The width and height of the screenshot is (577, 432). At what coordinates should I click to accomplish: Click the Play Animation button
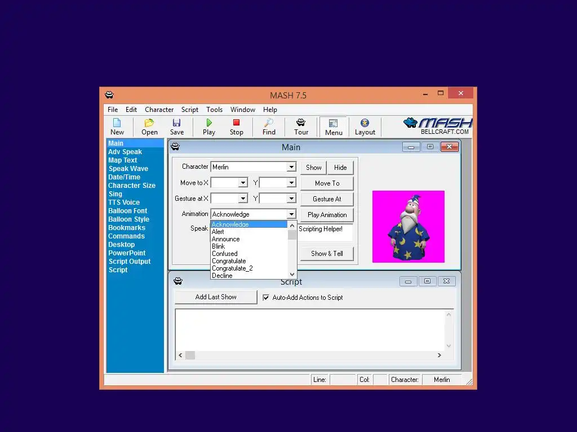(x=327, y=215)
